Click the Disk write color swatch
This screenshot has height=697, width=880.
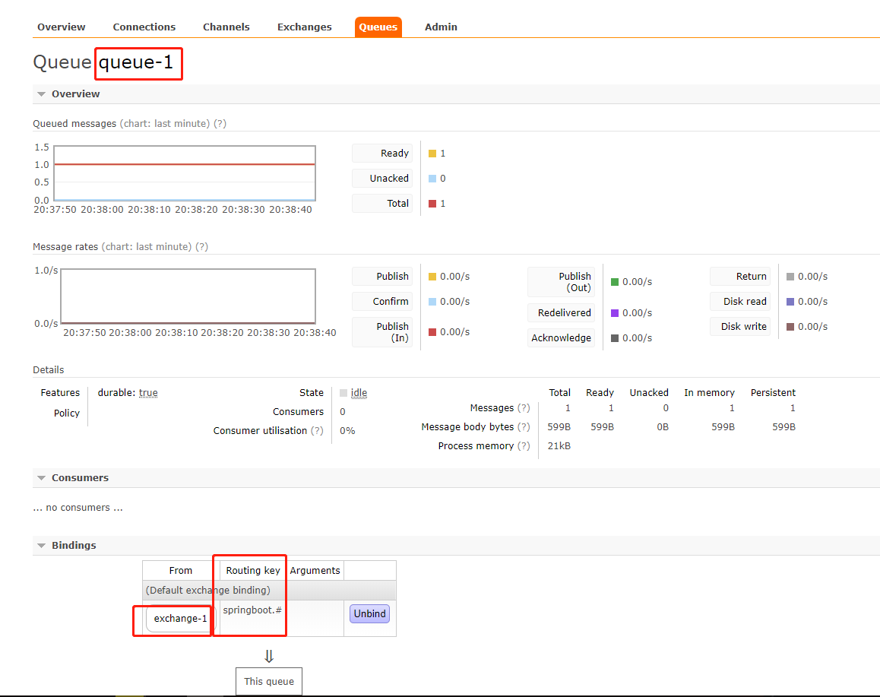point(790,327)
